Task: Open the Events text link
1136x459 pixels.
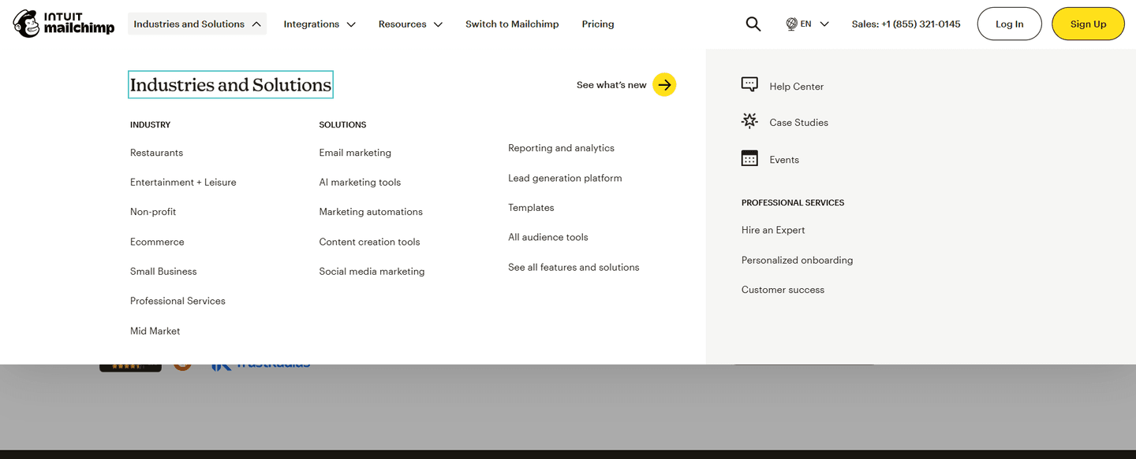Action: point(784,159)
